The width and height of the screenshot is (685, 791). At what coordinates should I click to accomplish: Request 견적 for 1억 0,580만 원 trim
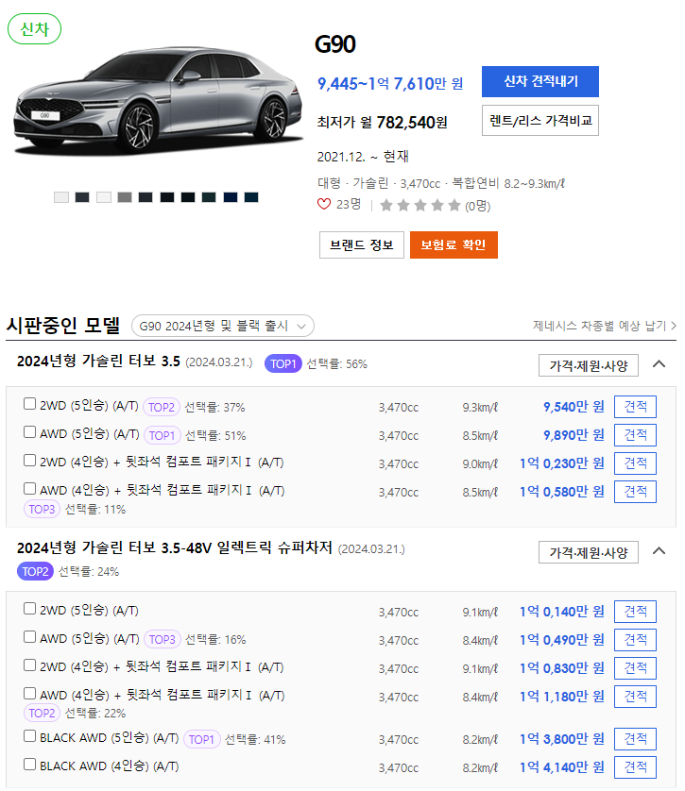(x=635, y=492)
